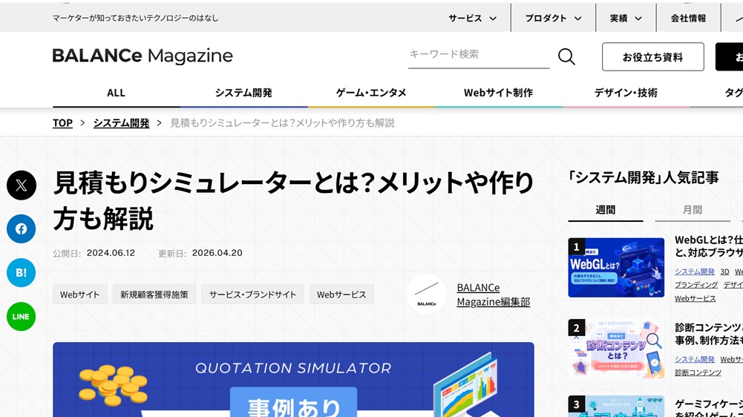Click the 新規顧客獲得施策 tag
The image size is (743, 417).
coord(154,295)
